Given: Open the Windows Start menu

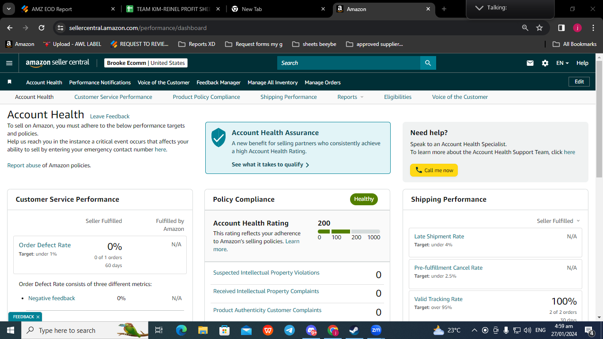Looking at the screenshot, I should click(x=11, y=330).
